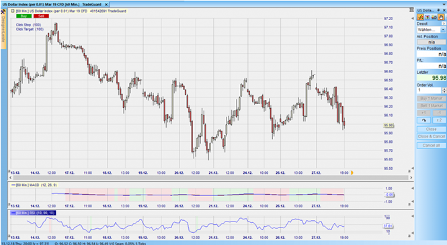This screenshot has height=245, width=447.
Task: Select the RSI (10, 90, 10) indicator legend
Action: (33, 213)
